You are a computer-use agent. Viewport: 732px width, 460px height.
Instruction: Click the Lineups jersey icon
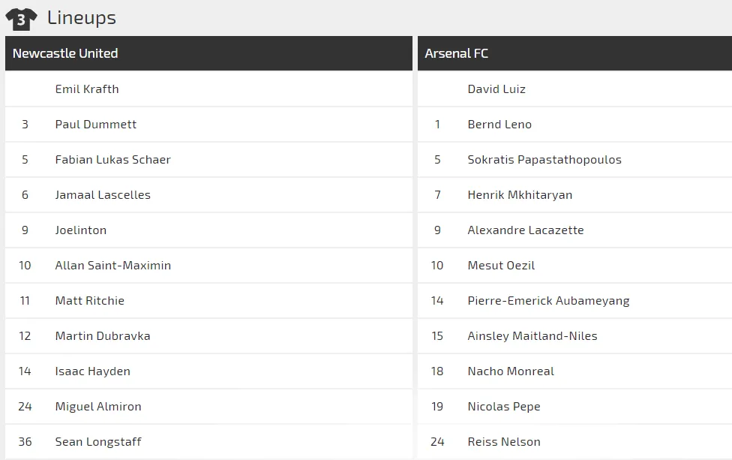[21, 19]
